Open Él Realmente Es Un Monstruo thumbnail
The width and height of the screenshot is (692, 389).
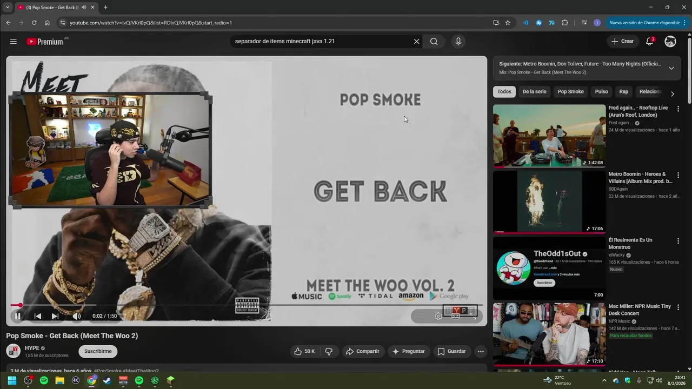coord(549,268)
